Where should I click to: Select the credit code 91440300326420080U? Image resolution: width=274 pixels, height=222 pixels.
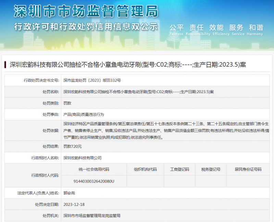coord(94,181)
